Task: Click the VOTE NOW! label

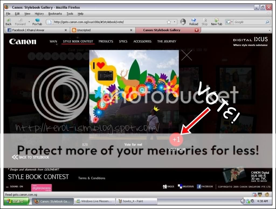Action: tap(177, 149)
